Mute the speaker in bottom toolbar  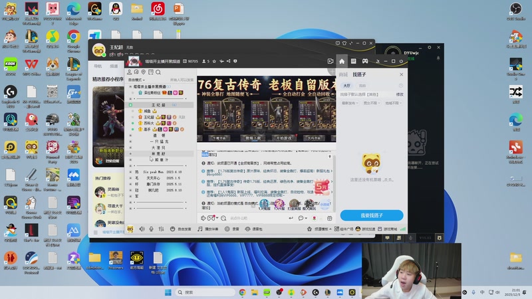tap(142, 229)
